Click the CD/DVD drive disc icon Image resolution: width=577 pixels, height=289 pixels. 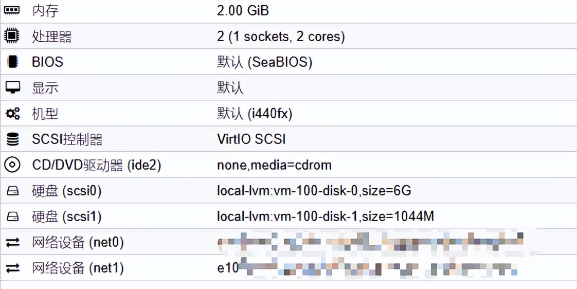[x=12, y=165]
